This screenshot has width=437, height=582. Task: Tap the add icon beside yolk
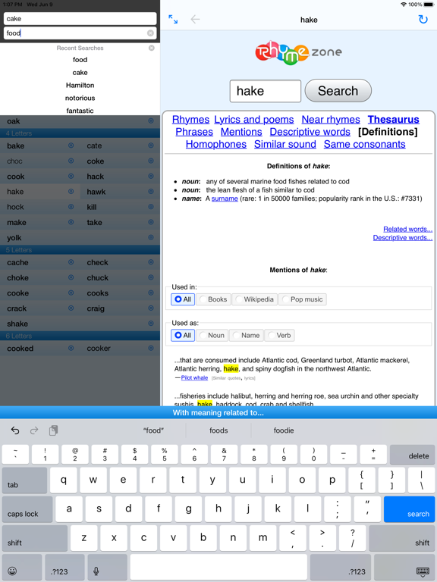[x=151, y=237]
